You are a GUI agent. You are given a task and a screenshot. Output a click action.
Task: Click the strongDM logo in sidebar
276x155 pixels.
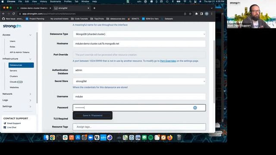tap(12, 26)
